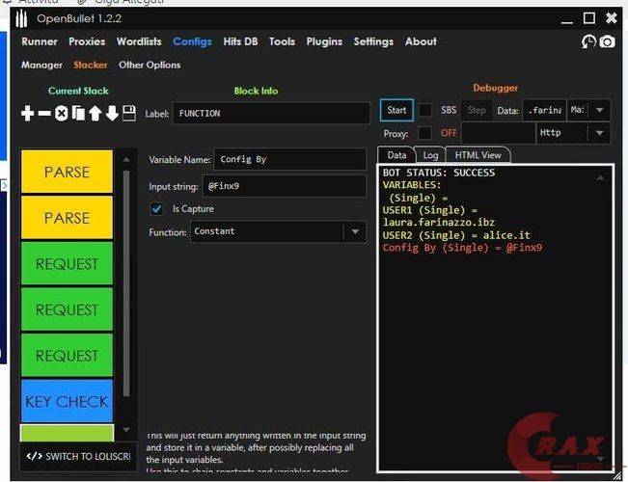This screenshot has width=628, height=482.
Task: Click the 'USER2 (Single) = alice.it' line
Action: coord(456,235)
